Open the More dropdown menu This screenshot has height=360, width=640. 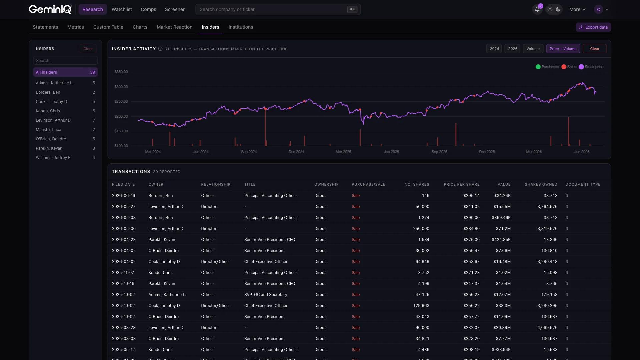coord(577,9)
